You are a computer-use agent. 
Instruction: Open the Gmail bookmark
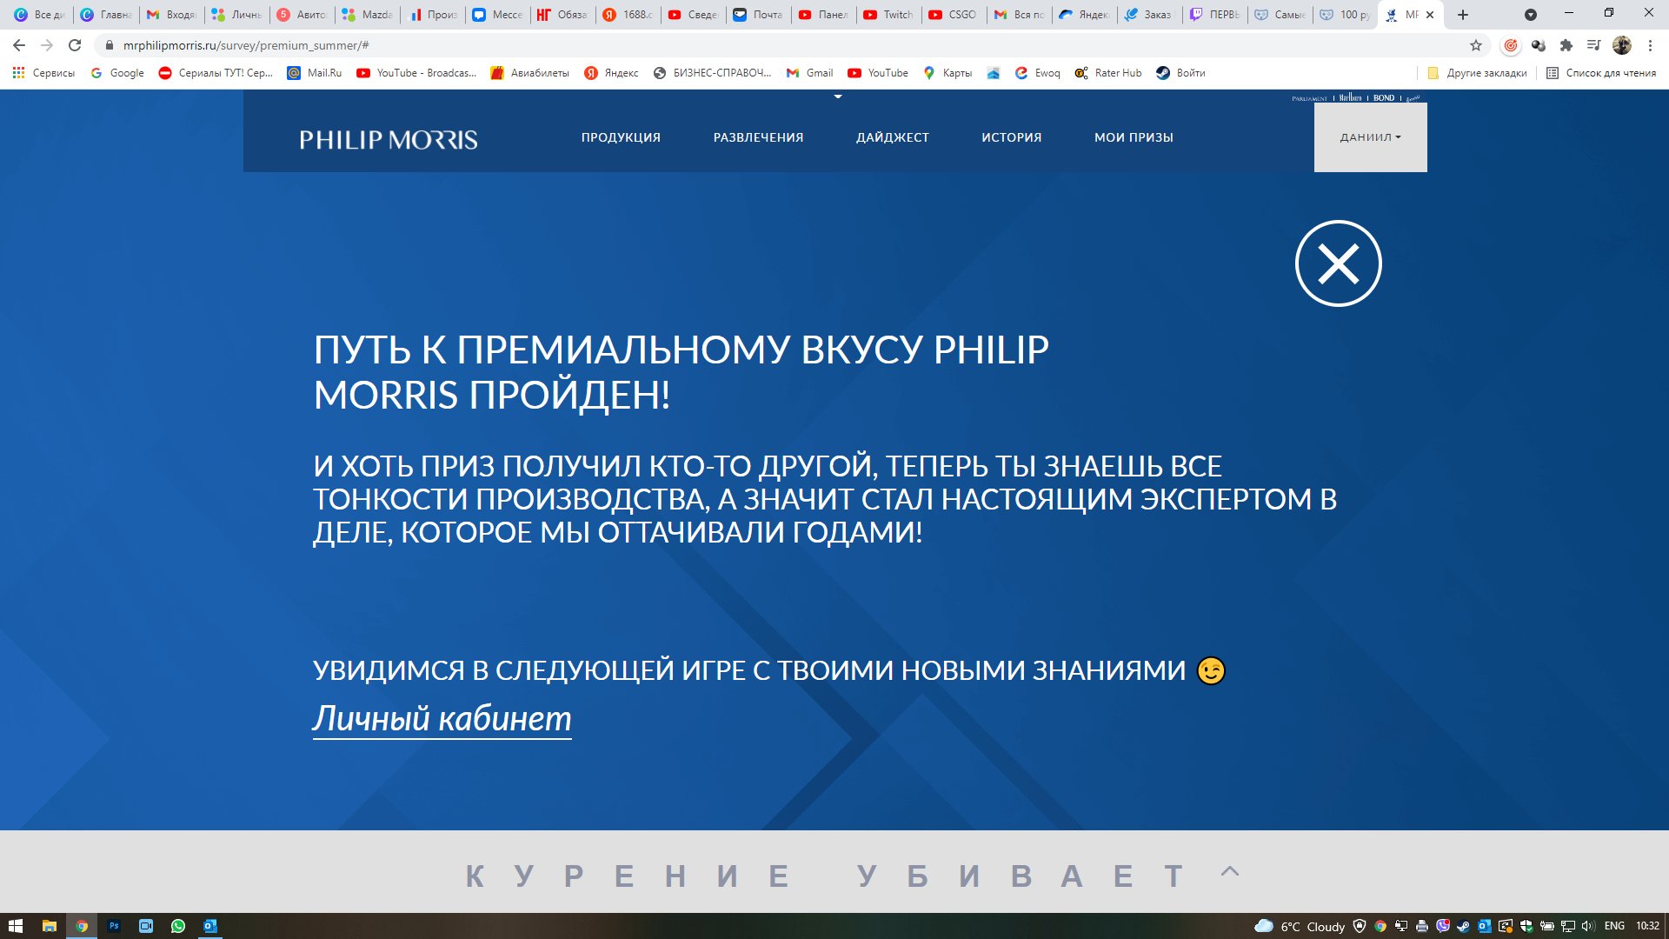click(x=809, y=73)
